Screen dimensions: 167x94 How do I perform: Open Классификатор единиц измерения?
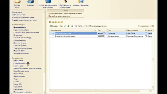(26, 32)
